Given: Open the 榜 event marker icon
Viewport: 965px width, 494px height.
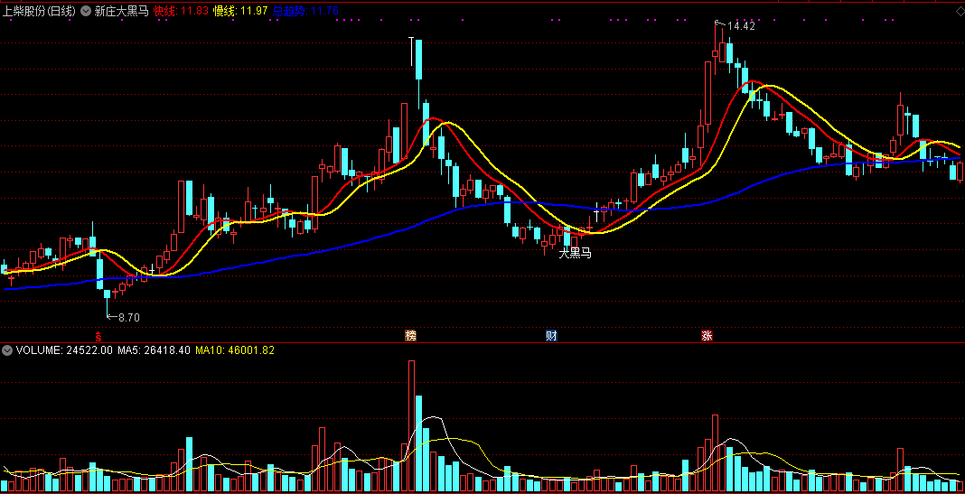Looking at the screenshot, I should point(410,336).
